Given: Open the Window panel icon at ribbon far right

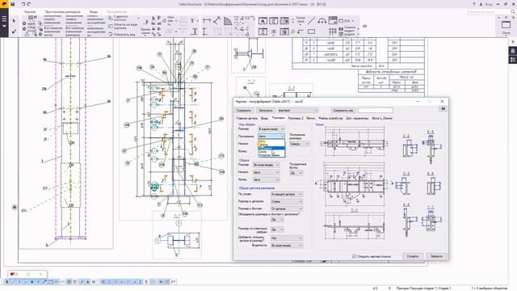Looking at the screenshot, I should click(x=506, y=26).
